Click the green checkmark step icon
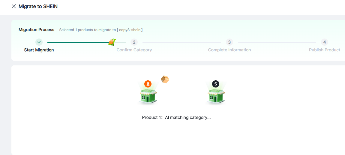This screenshot has height=155, width=345. pyautogui.click(x=39, y=42)
